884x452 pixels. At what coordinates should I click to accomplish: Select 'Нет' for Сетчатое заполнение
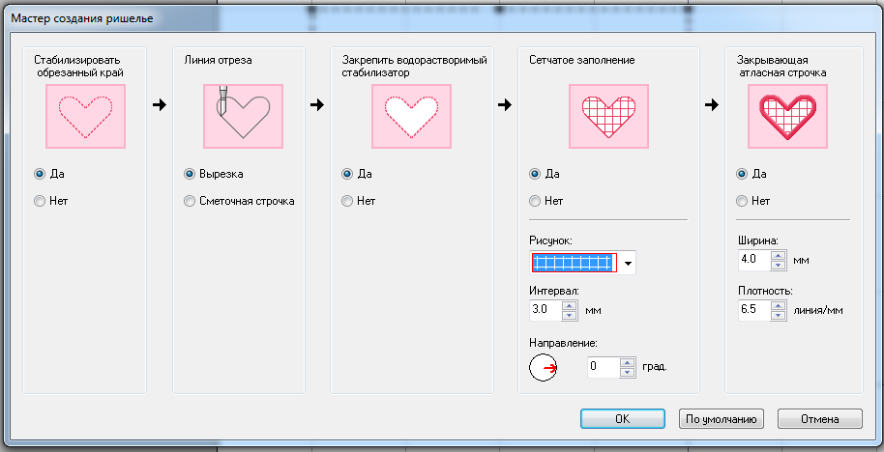tap(536, 201)
